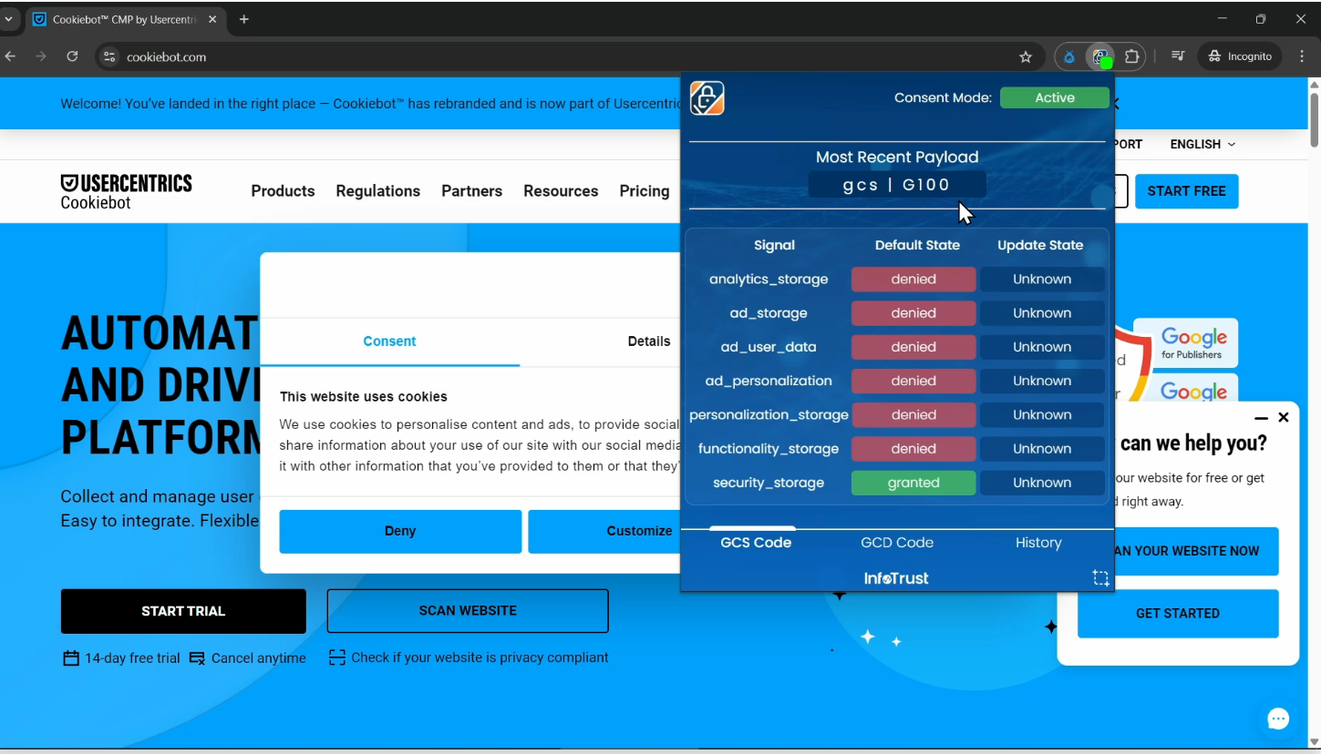This screenshot has width=1321, height=754.
Task: Click security_storage granted default state
Action: [913, 483]
